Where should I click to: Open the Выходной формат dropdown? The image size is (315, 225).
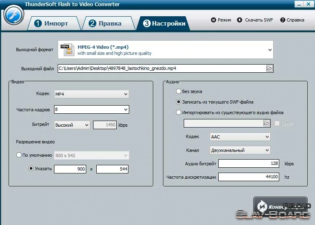[165, 50]
